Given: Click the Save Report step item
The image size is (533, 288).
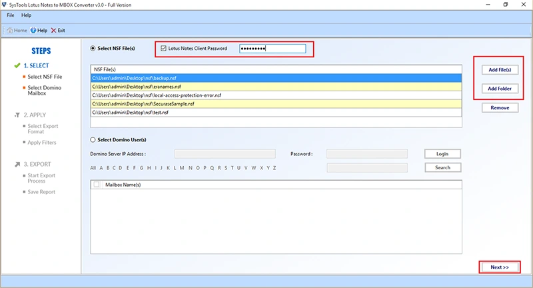Looking at the screenshot, I should click(41, 192).
